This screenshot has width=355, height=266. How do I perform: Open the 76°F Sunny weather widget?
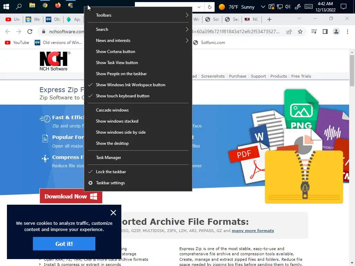pos(236,7)
